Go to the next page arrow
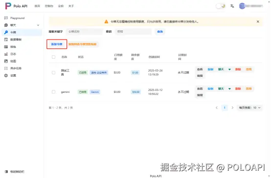 coord(232,108)
